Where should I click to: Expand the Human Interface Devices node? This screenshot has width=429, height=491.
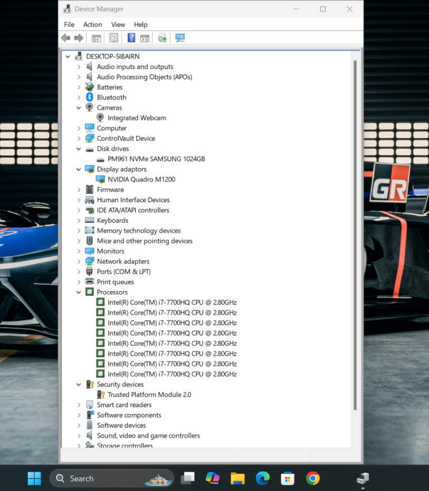click(79, 200)
